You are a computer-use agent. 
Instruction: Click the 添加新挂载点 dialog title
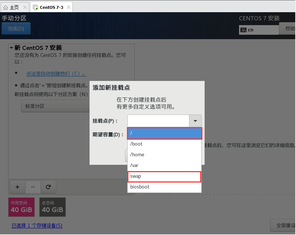click(x=111, y=88)
